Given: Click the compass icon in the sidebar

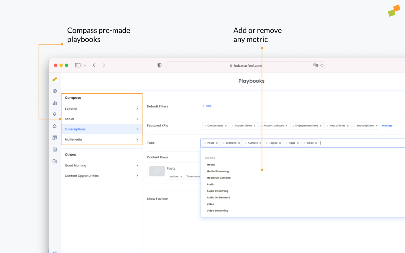Looking at the screenshot, I should [55, 91].
